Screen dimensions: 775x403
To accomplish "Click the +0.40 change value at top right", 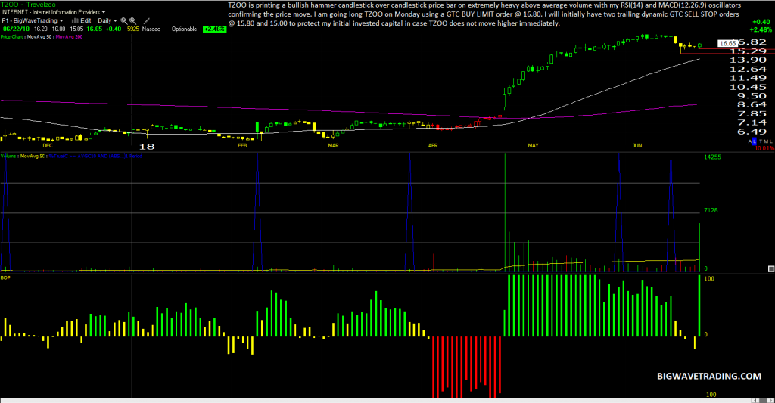I will (761, 22).
